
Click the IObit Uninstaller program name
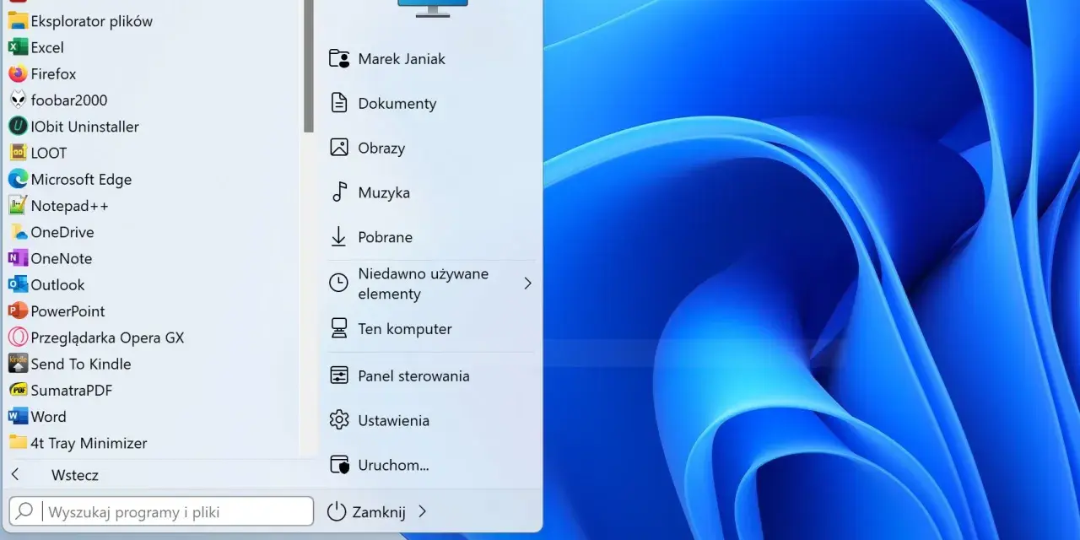84,127
